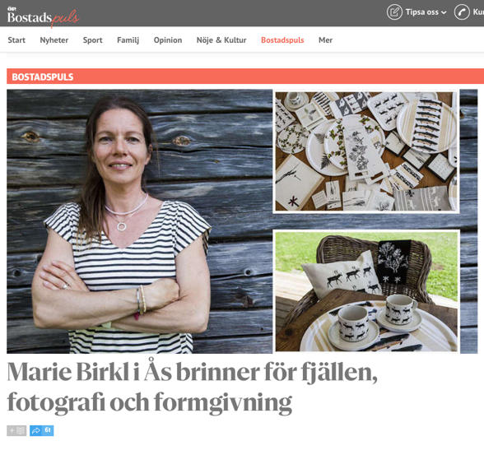Expand the Tipsa oss dropdown chevron
Viewport: 484px width, 455px height.
click(444, 12)
